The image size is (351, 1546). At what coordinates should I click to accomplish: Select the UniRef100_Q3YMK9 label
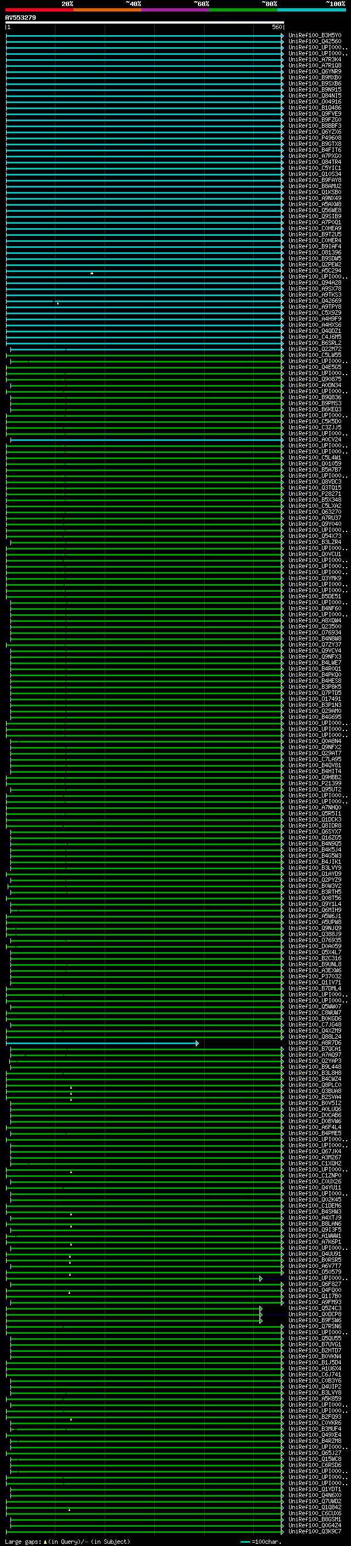pos(314,578)
